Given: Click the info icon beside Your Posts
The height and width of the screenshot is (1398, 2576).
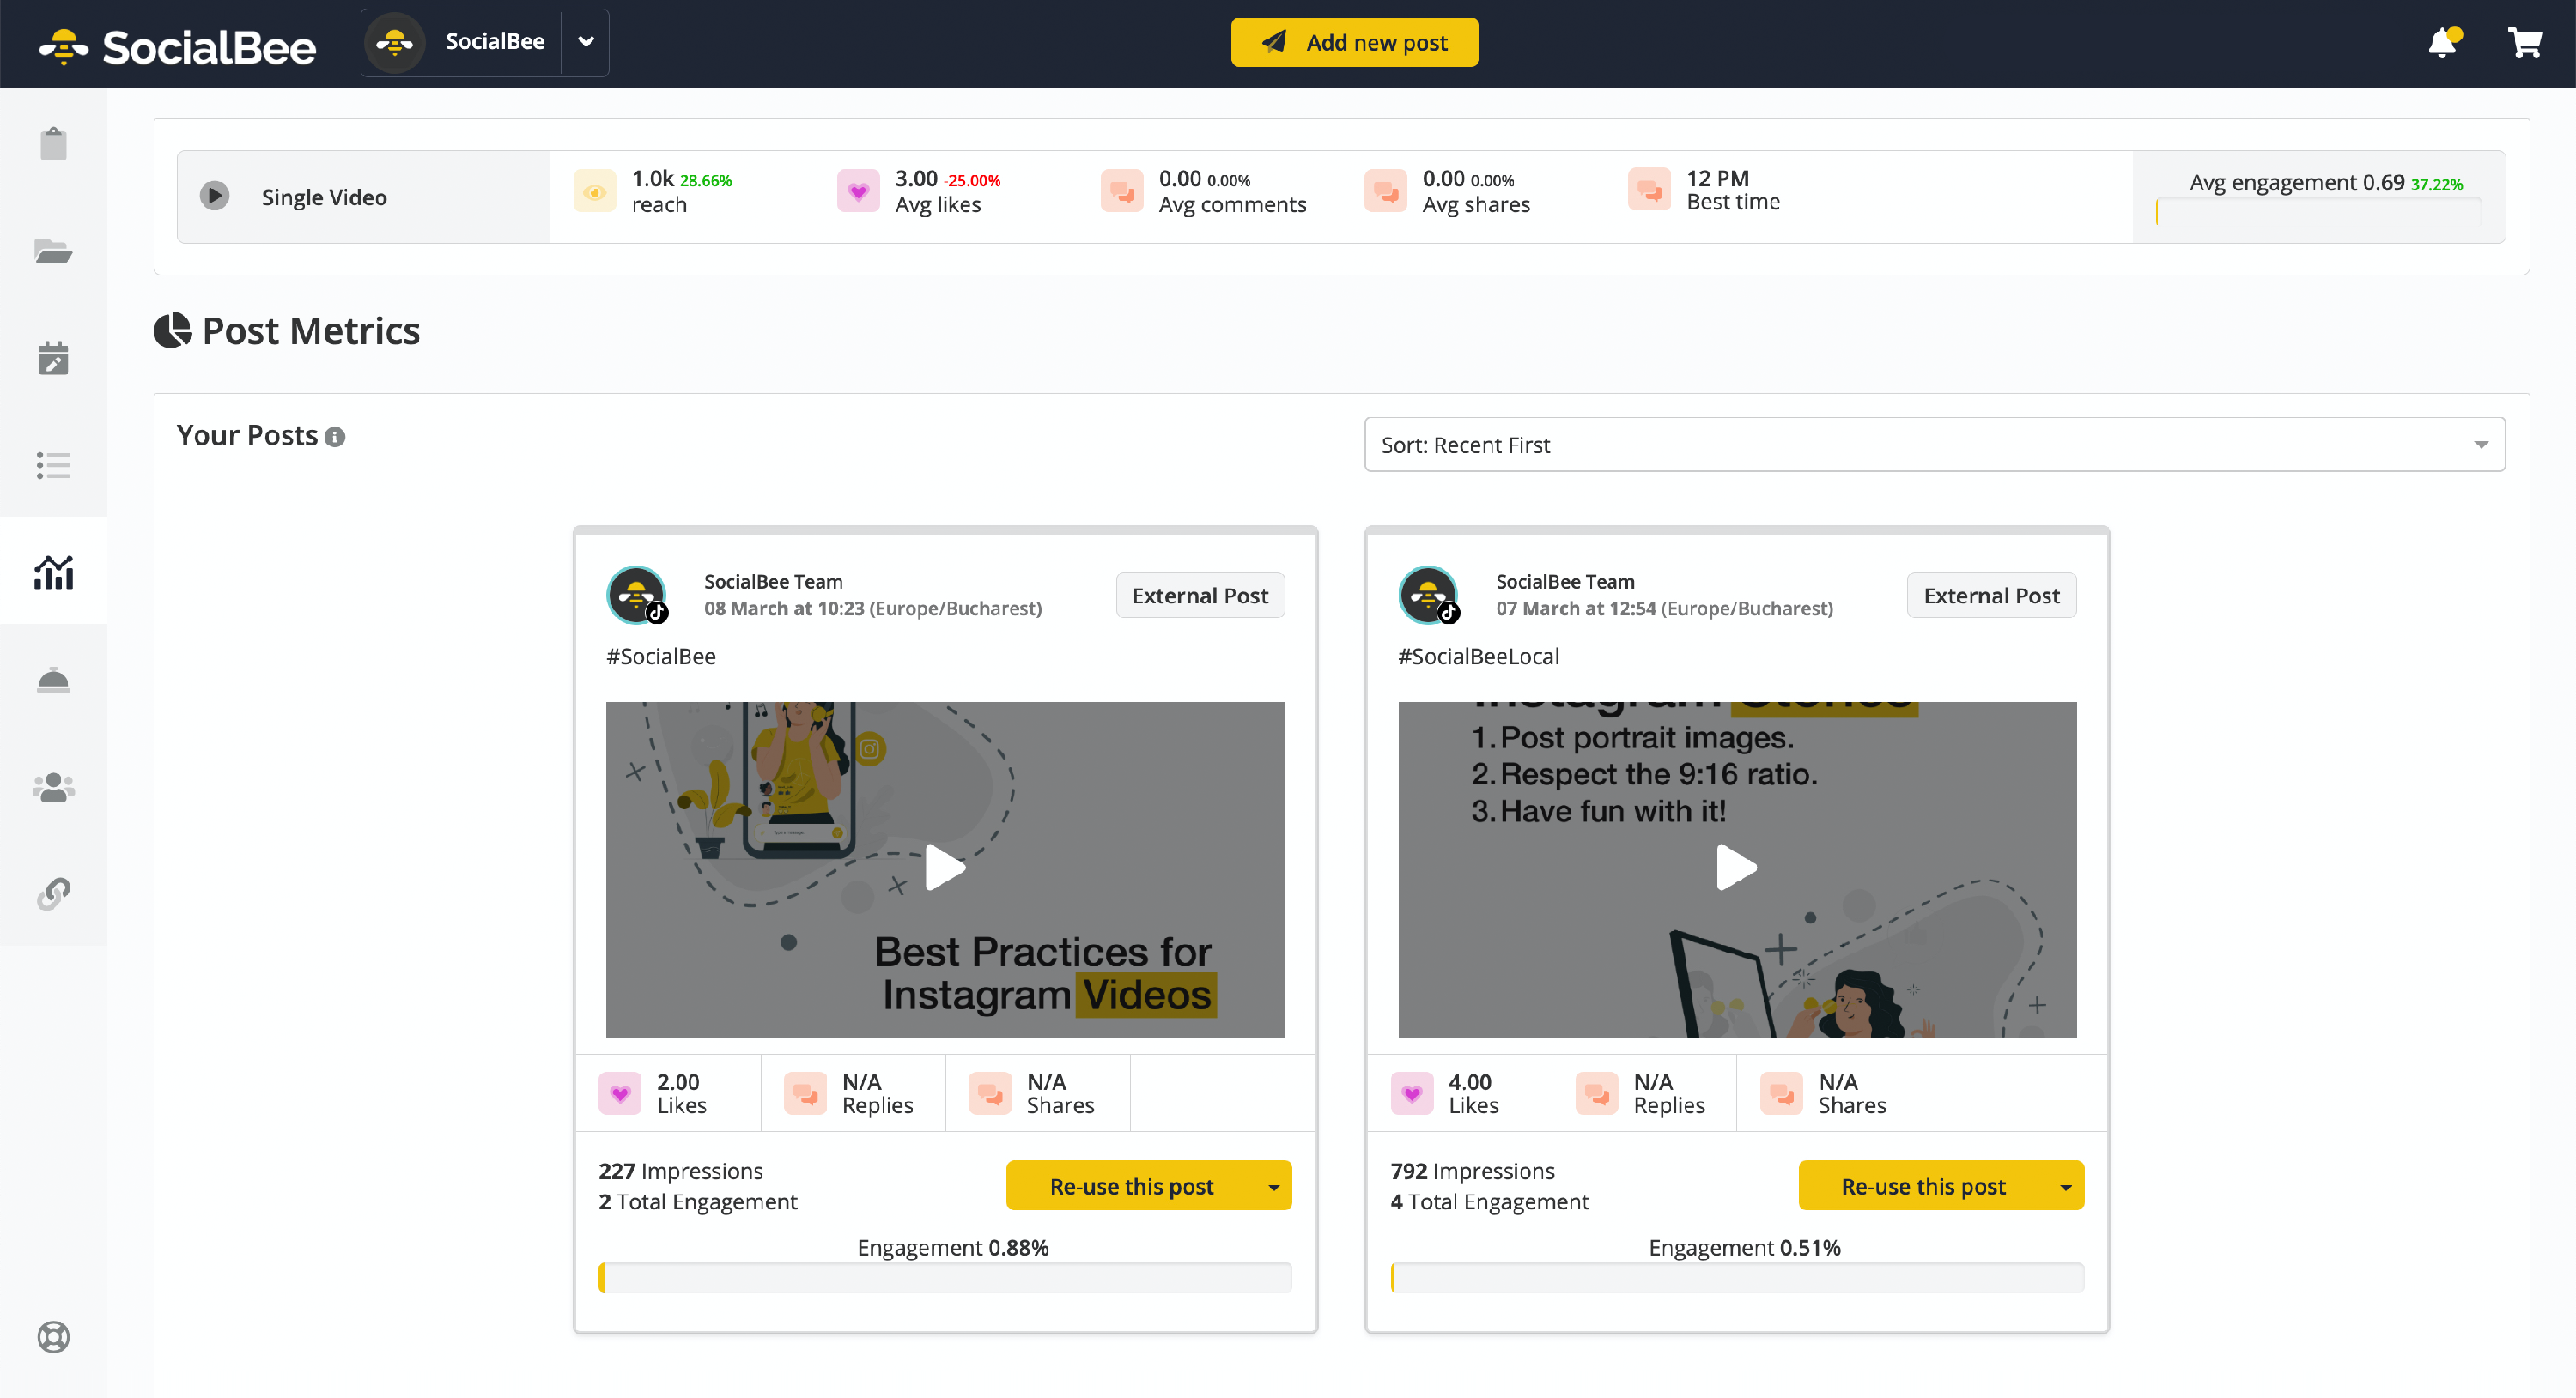Looking at the screenshot, I should 335,437.
